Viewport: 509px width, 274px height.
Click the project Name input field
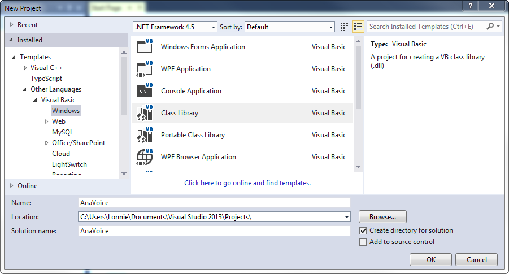click(x=214, y=202)
